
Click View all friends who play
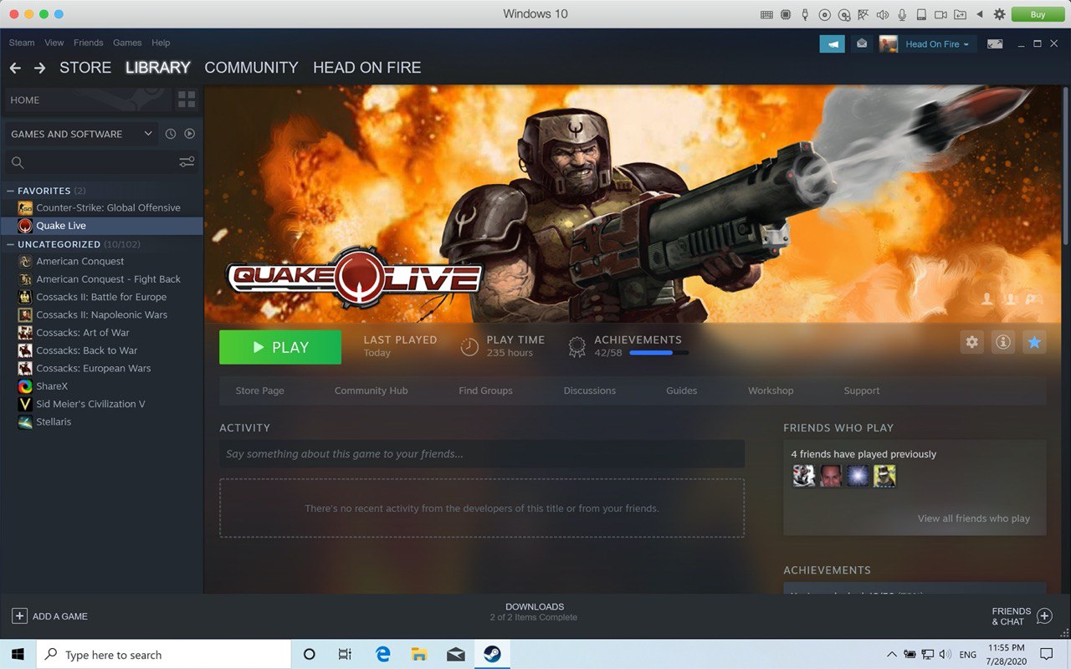tap(973, 518)
